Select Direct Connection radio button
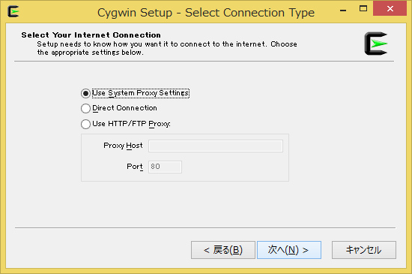 85,108
